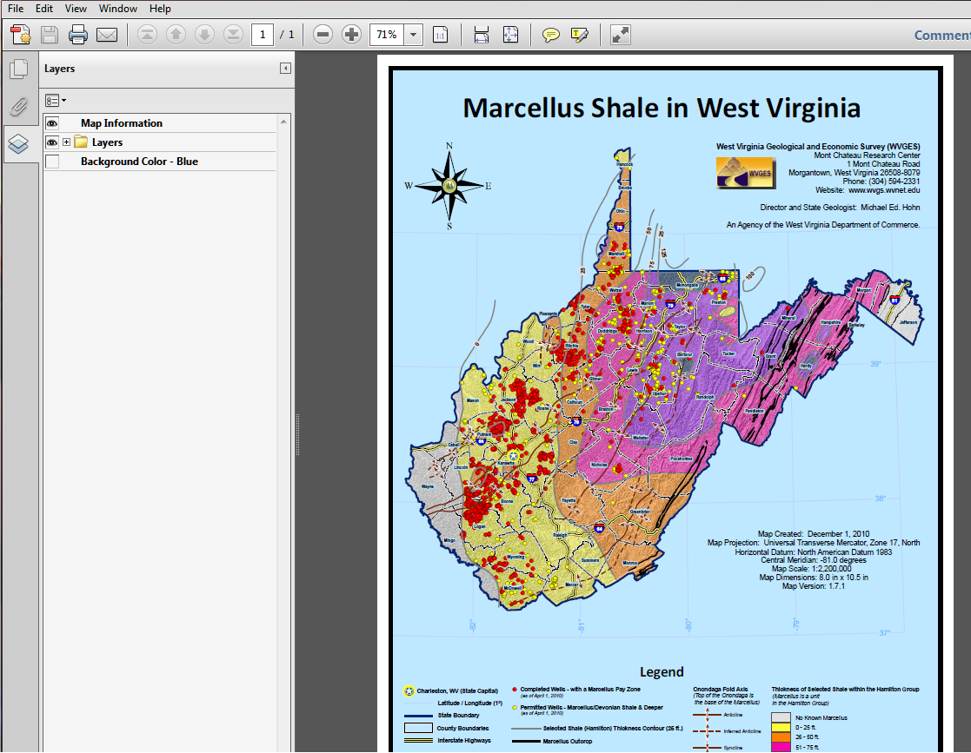Toggle Map Information layer eye

click(x=52, y=123)
